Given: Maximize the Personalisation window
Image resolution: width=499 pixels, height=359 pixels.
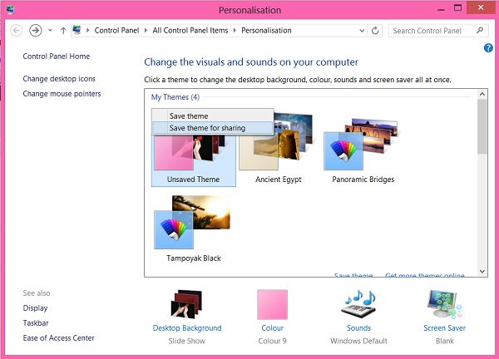Looking at the screenshot, I should pyautogui.click(x=457, y=8).
